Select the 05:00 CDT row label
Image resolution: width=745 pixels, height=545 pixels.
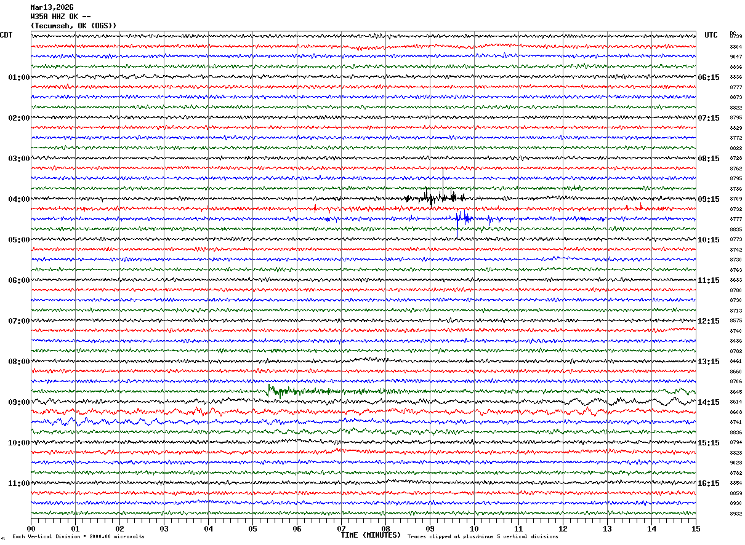point(19,240)
